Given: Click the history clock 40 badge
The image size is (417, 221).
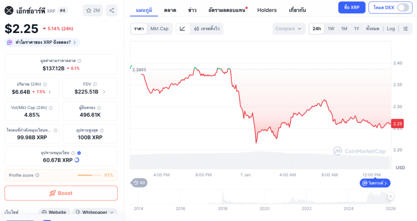Looking at the screenshot, I should 139,183.
